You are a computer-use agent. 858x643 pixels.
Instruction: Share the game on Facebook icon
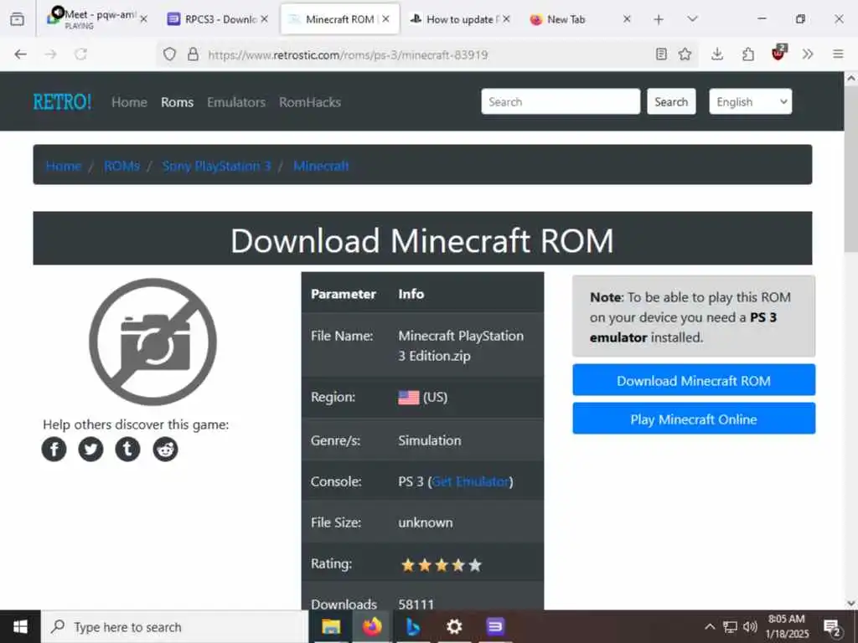click(54, 450)
